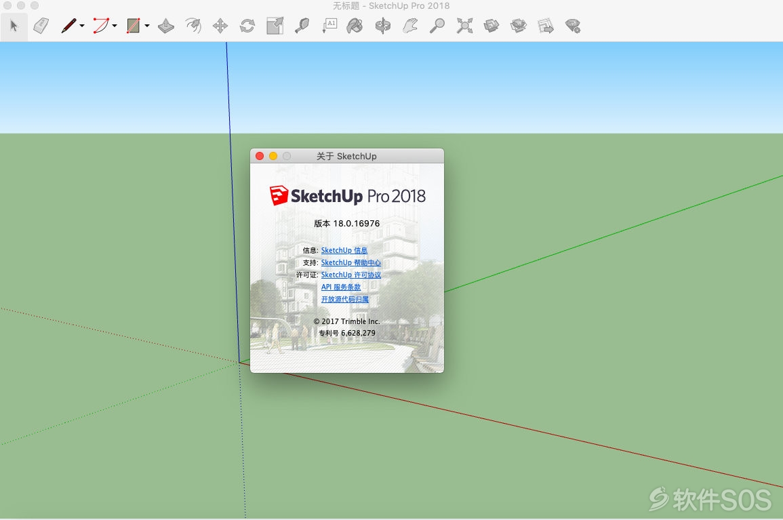Minimize the 关于 SketchUp dialog
This screenshot has height=520, width=783.
tap(273, 156)
